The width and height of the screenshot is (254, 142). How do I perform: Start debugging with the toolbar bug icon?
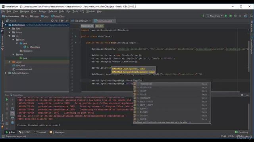coord(231,16)
